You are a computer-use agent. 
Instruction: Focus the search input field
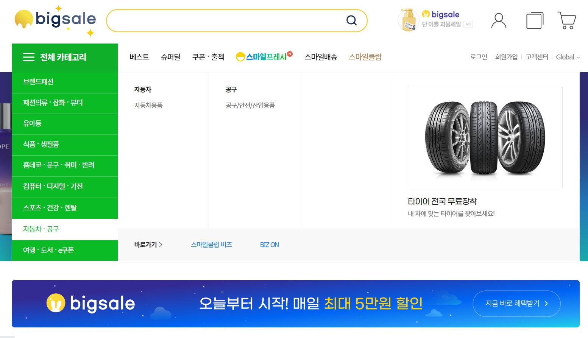237,20
